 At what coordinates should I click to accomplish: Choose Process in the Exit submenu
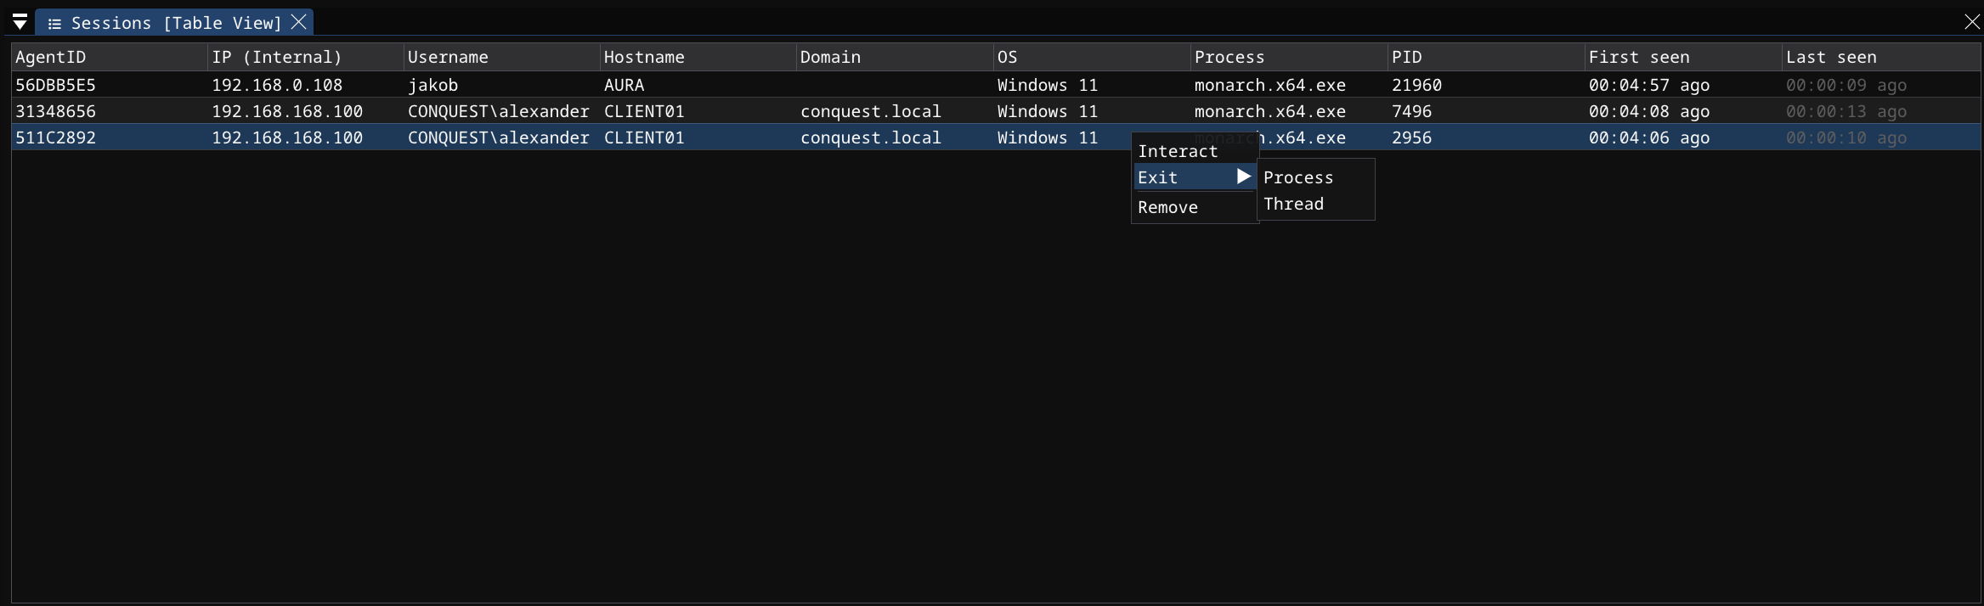(1297, 177)
